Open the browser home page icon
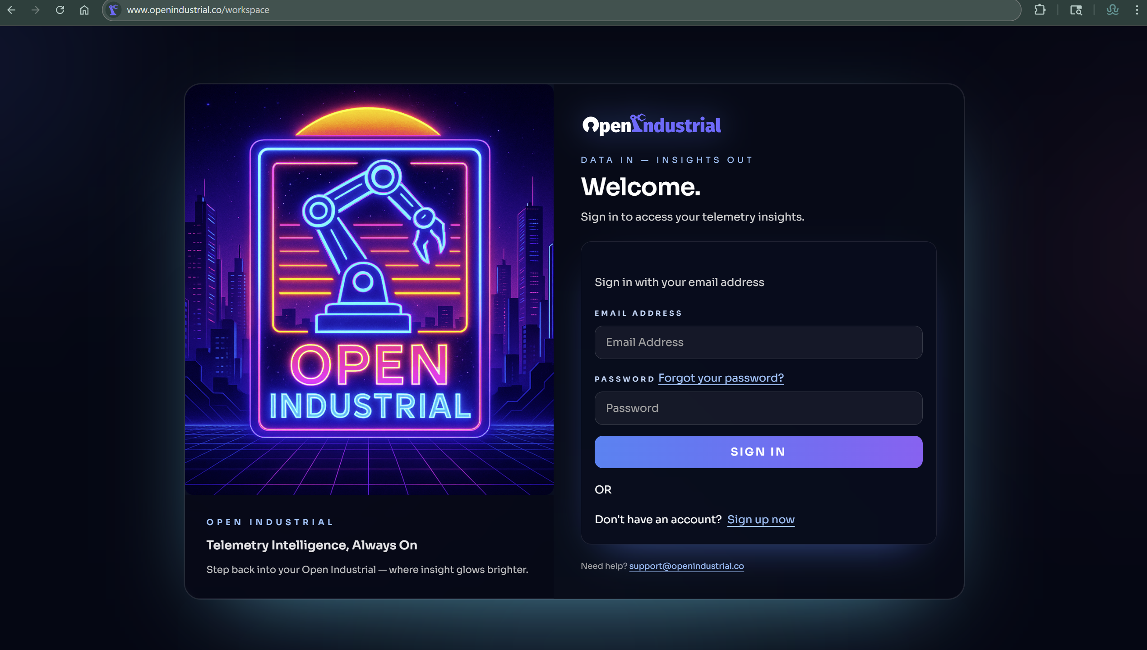Image resolution: width=1147 pixels, height=650 pixels. tap(84, 10)
